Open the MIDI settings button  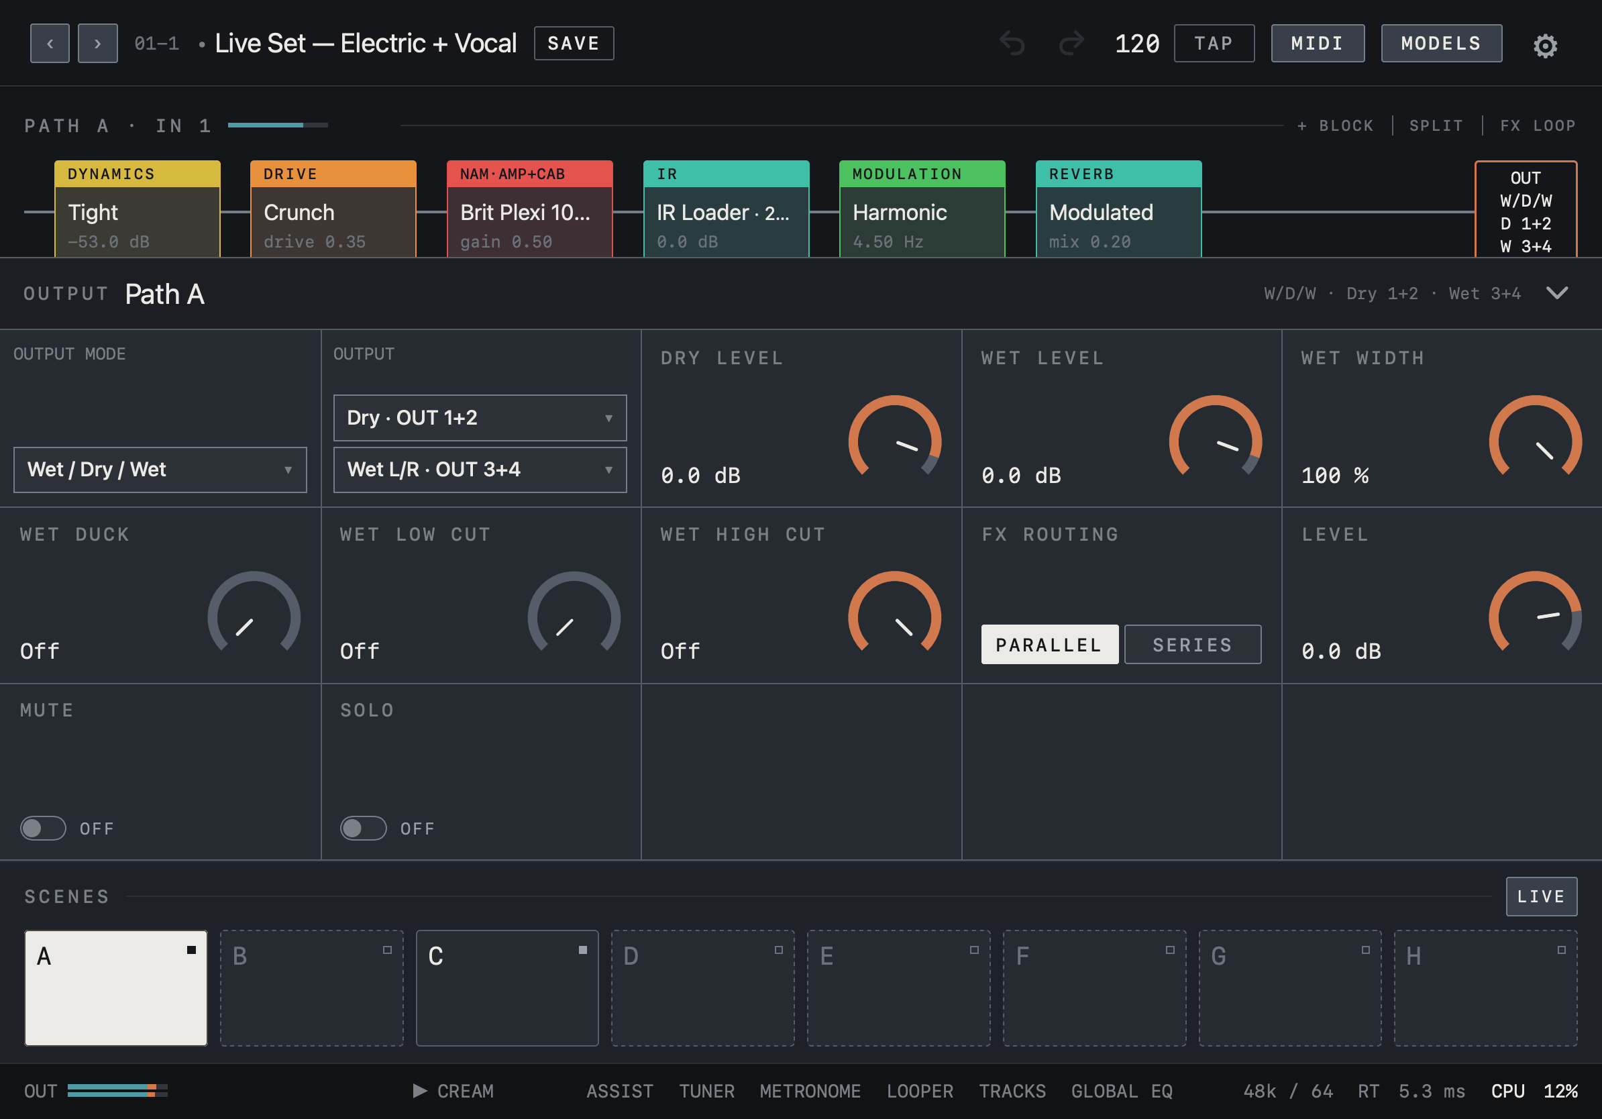1318,43
